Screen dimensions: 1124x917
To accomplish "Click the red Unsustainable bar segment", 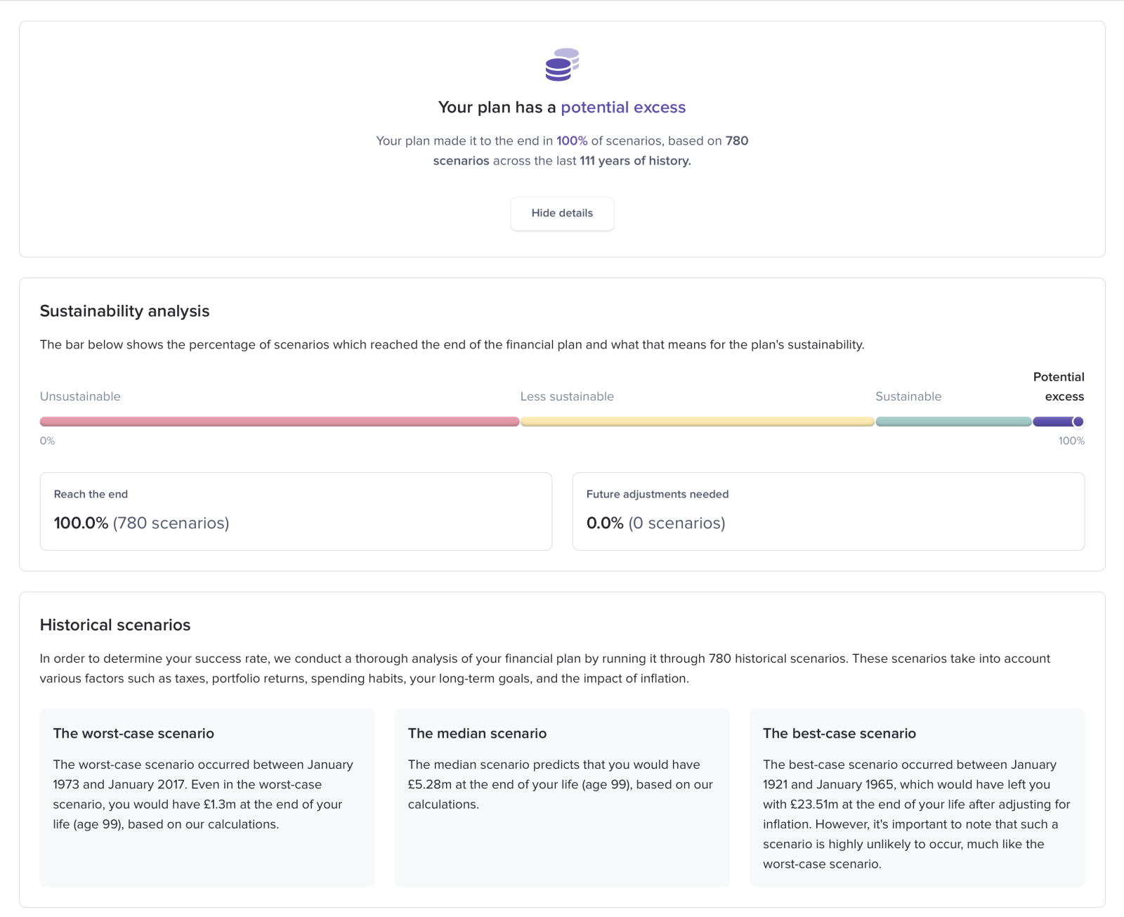I will (280, 422).
